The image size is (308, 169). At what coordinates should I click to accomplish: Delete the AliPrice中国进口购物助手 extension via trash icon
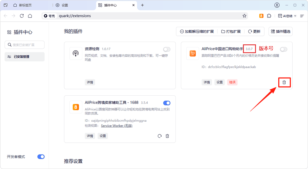click(284, 82)
